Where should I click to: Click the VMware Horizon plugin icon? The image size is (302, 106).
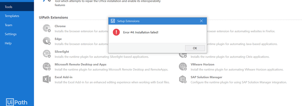coord(183,67)
